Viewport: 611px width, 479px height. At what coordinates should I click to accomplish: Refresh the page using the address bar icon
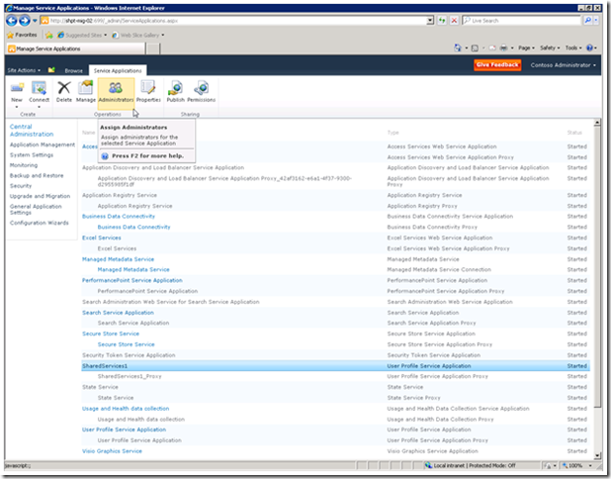(x=442, y=20)
